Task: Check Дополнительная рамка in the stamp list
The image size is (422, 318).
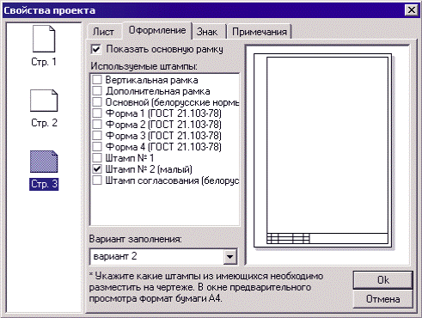Action: (97, 91)
